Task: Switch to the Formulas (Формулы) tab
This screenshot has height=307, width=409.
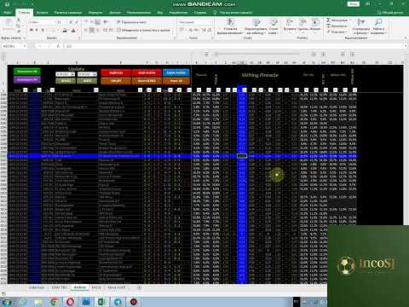Action: pos(95,12)
